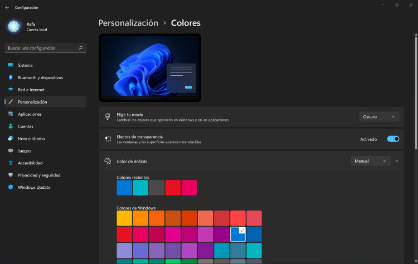Viewport: 418px width, 264px height.
Task: Choose the yellow gold Windows color
Action: (124, 218)
